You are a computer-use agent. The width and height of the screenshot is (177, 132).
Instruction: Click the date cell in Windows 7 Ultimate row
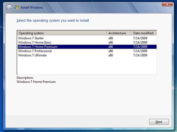140,55
